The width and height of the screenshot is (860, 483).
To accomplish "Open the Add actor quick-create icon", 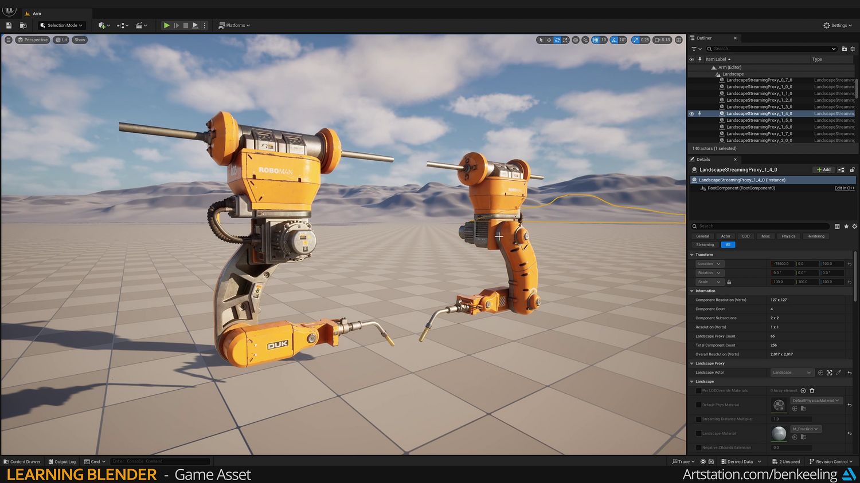I will pyautogui.click(x=104, y=25).
